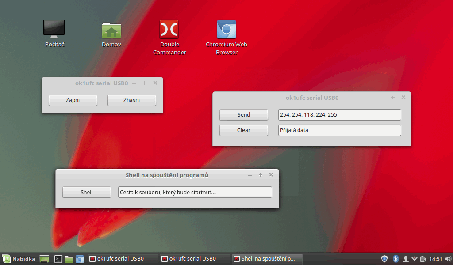Switch to Shell na spouštění taskbar item

pos(264,259)
